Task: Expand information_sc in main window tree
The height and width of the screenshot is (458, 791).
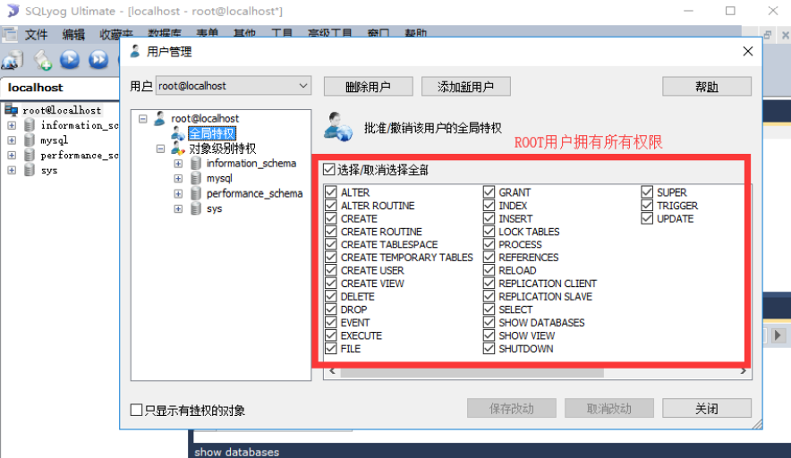Action: pyautogui.click(x=12, y=125)
